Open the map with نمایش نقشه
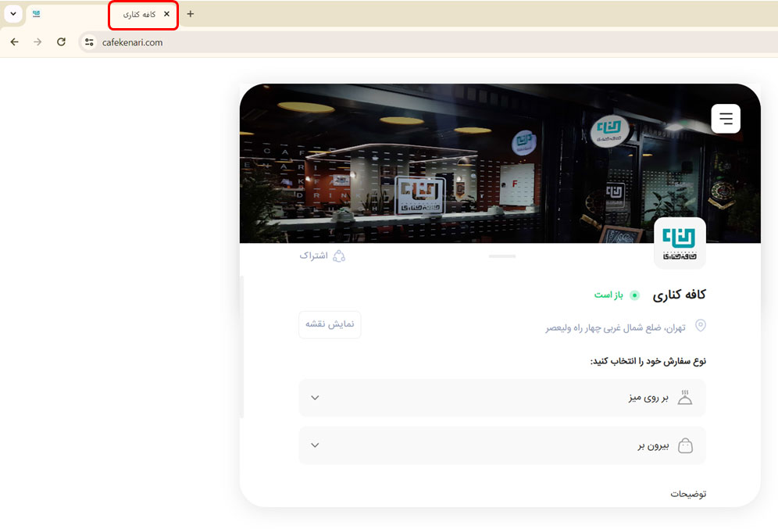This screenshot has width=778, height=529. tap(330, 324)
